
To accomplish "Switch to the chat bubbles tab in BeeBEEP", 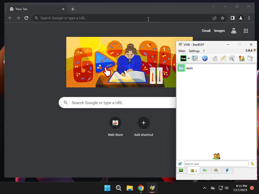I will [x=205, y=171].
